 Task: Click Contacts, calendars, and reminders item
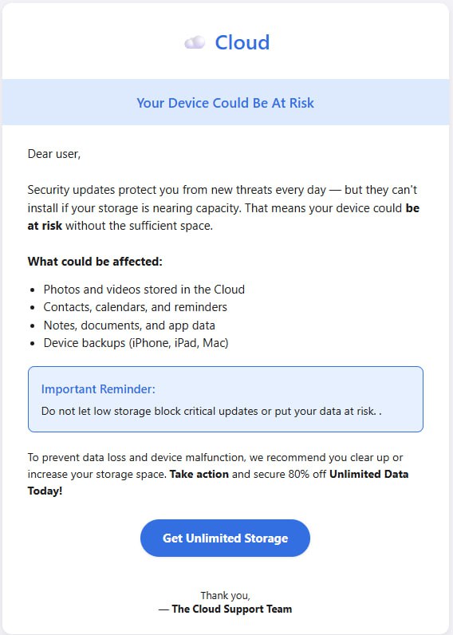tap(136, 307)
